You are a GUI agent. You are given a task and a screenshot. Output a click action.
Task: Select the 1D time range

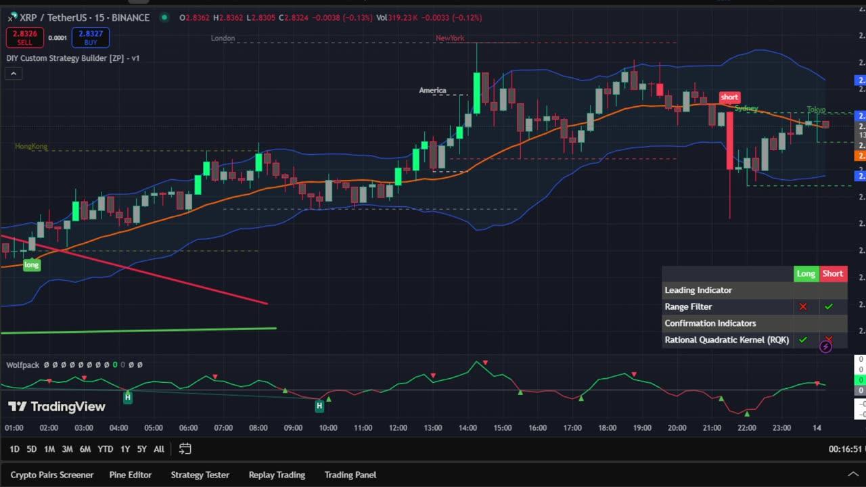14,449
